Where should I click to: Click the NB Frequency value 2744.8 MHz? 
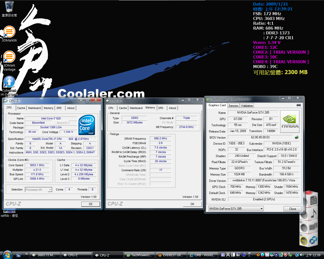pyautogui.click(x=186, y=127)
